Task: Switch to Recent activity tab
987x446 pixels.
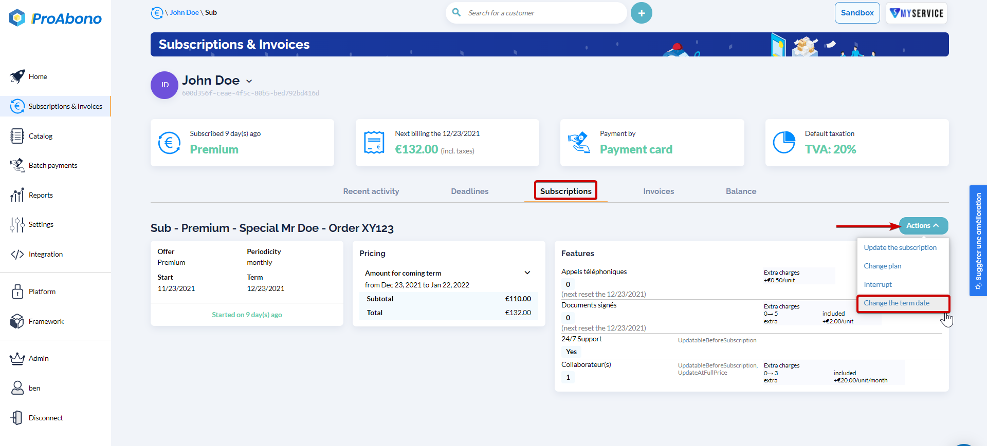Action: tap(371, 191)
